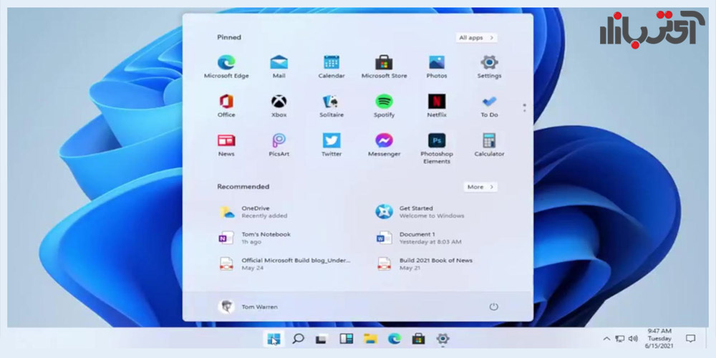The height and width of the screenshot is (358, 716).
Task: Show hidden icons in system tray
Action: [x=606, y=339]
